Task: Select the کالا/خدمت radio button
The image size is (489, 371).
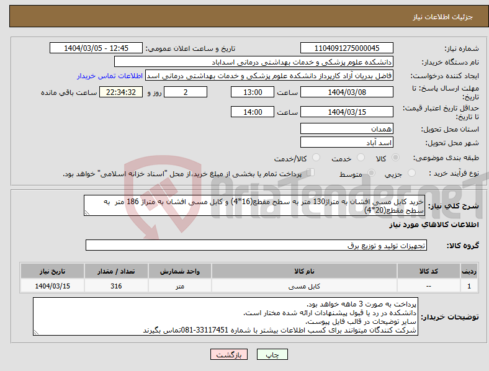Action: [316, 158]
